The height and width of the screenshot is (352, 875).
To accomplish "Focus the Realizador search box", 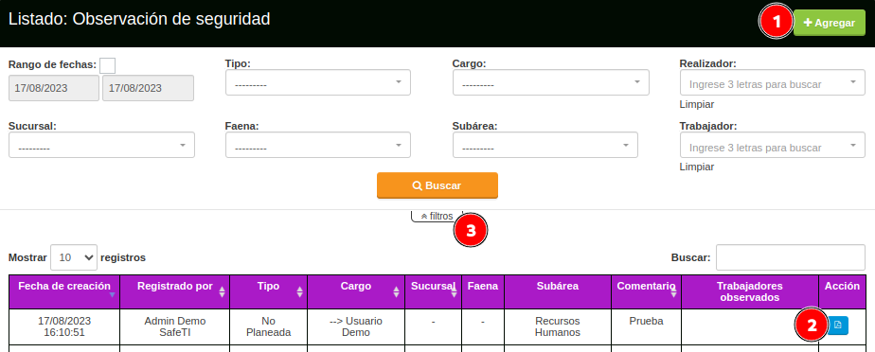I will 773,82.
